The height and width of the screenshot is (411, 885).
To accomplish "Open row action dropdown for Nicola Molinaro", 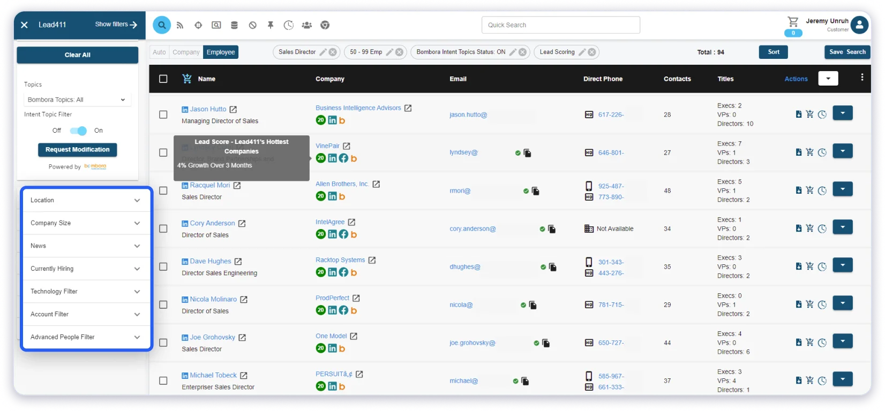I will pos(843,303).
